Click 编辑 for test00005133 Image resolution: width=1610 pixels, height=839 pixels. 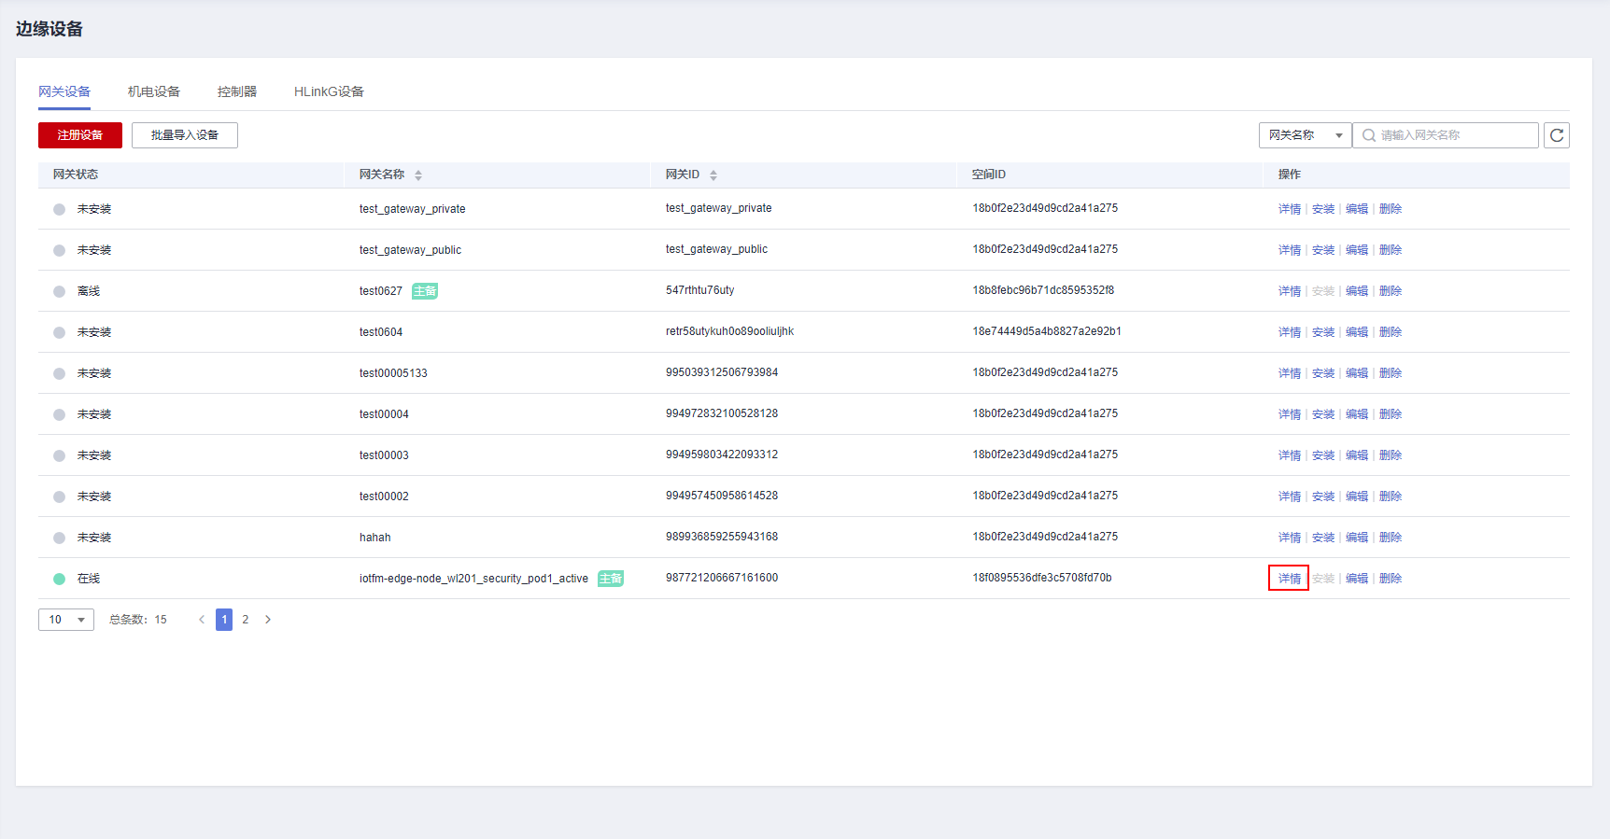click(x=1357, y=373)
